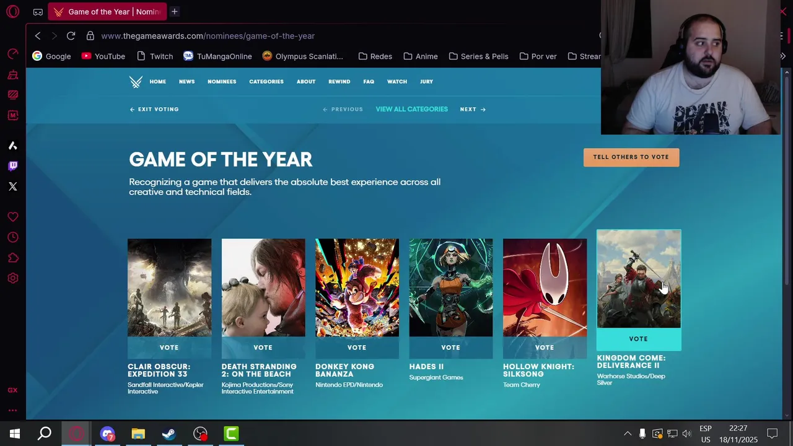
Task: Vote for Donkey Kong Bananza
Action: (357, 348)
